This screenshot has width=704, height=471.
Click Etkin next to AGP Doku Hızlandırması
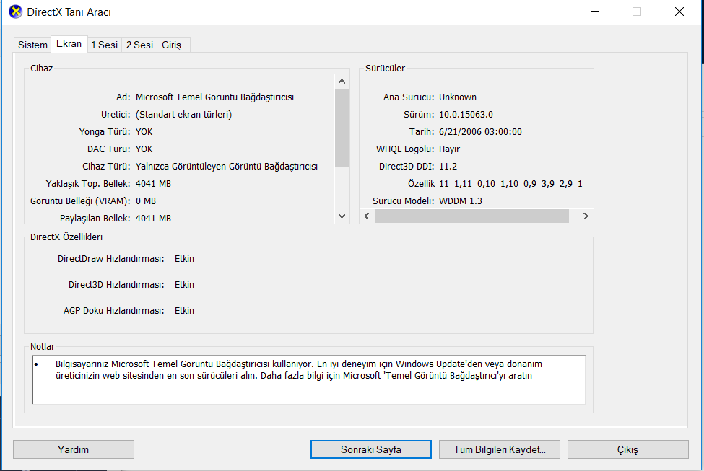pyautogui.click(x=185, y=311)
